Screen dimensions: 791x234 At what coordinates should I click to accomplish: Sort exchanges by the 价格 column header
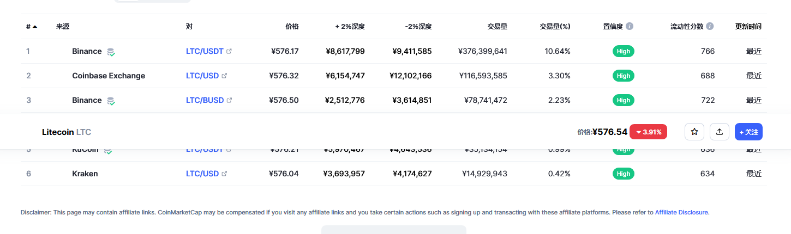coord(292,26)
